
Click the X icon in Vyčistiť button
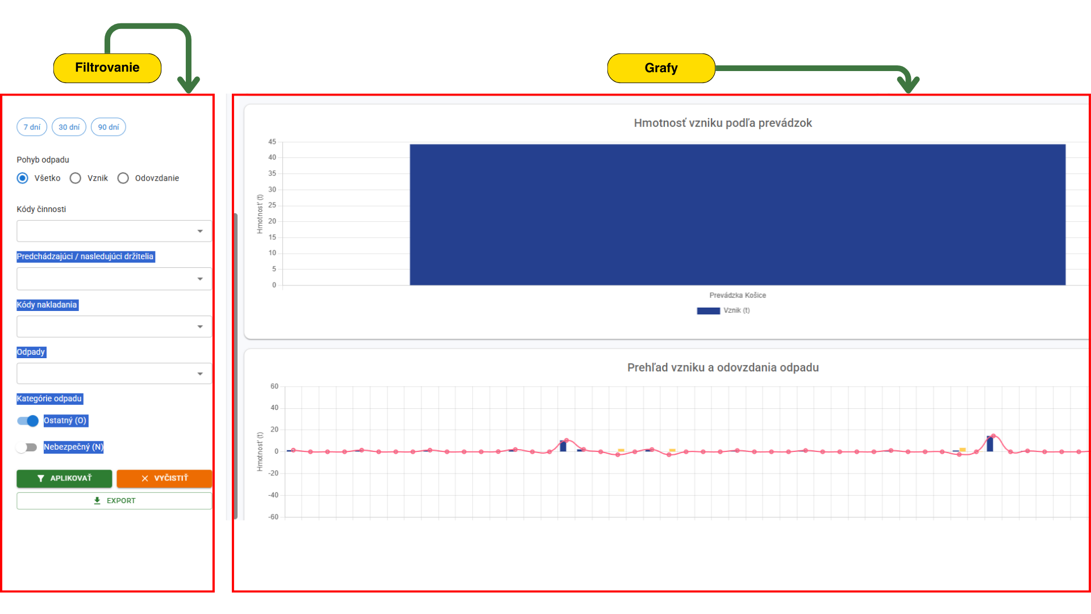point(145,479)
